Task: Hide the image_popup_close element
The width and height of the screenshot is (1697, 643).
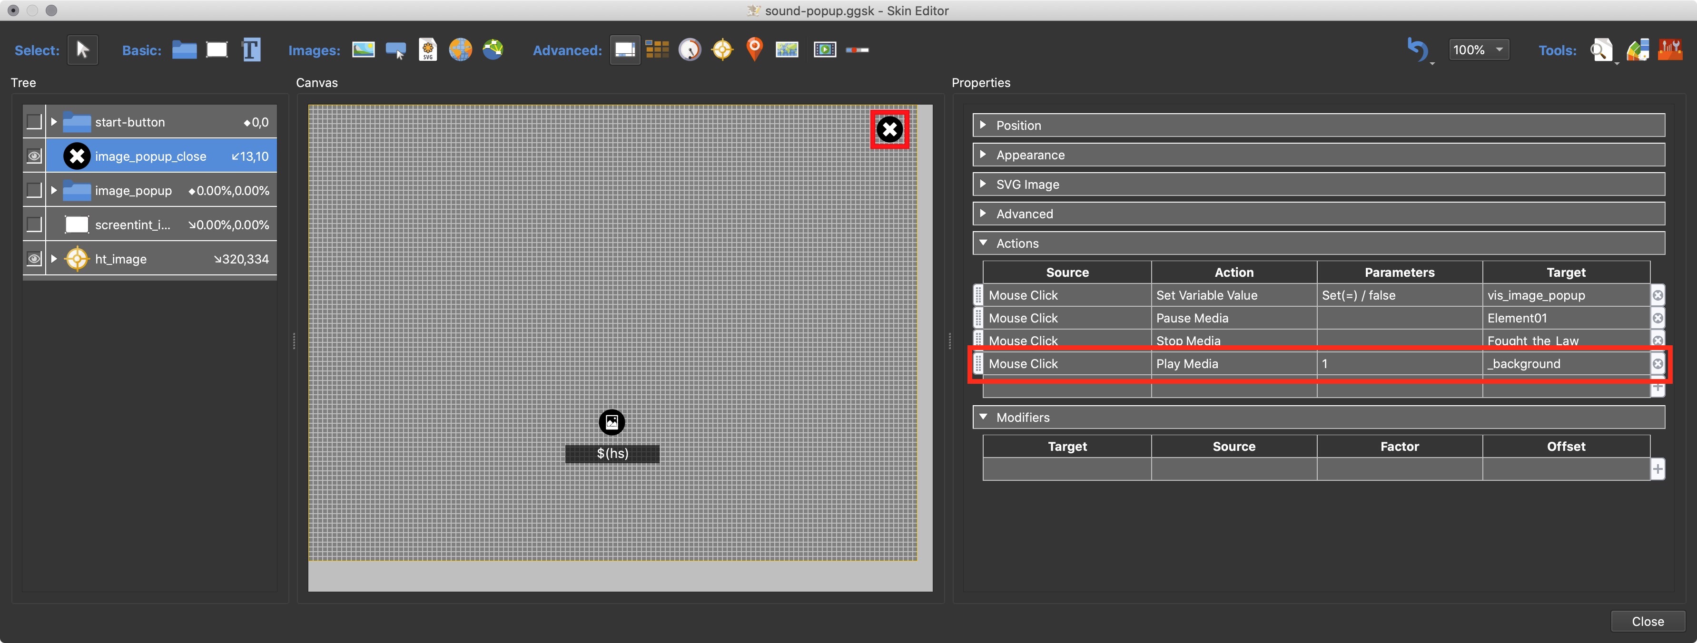Action: pos(34,156)
